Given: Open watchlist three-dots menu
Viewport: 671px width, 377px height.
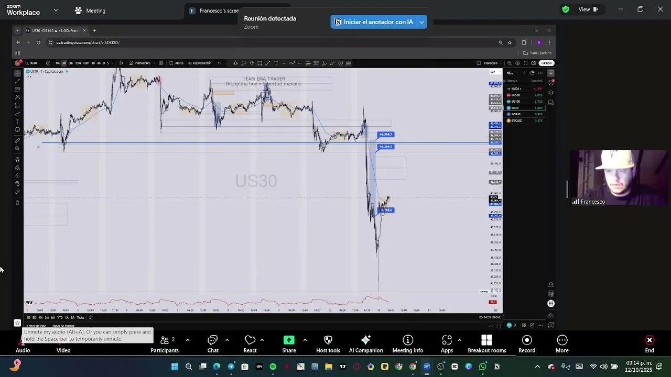Looking at the screenshot, I should tap(540, 73).
